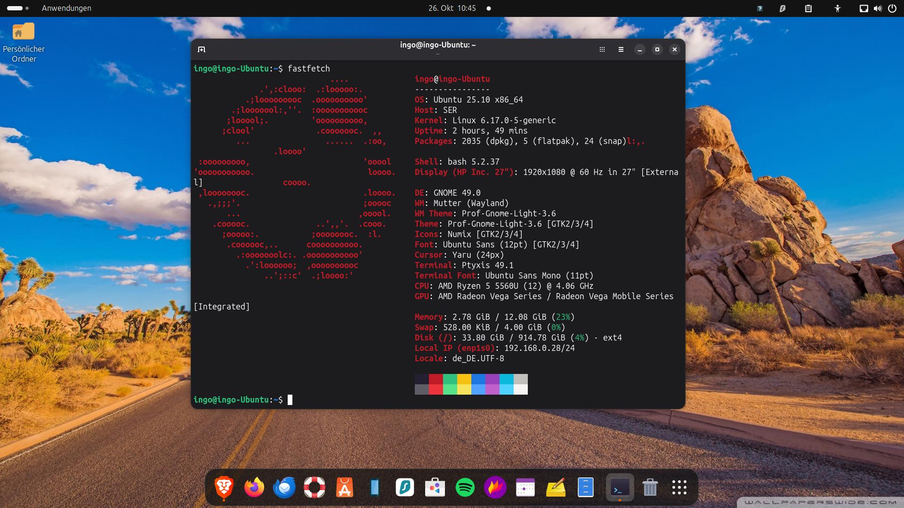The width and height of the screenshot is (904, 508).
Task: Open the Ptyxis hamburger menu
Action: [621, 49]
